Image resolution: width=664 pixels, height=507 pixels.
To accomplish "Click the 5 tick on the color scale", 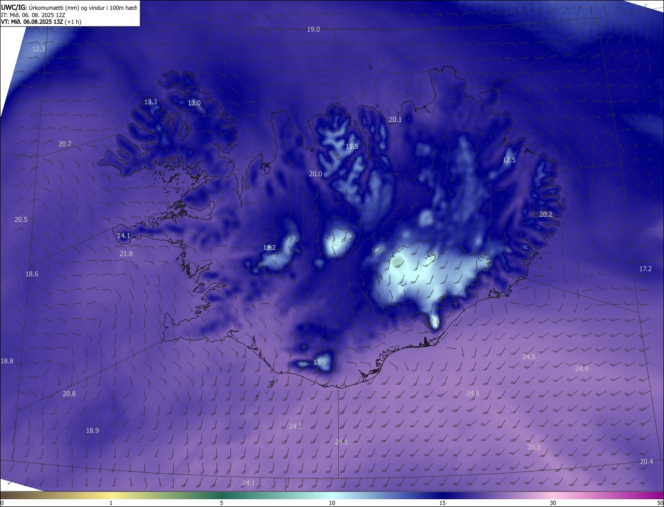I will tap(222, 503).
